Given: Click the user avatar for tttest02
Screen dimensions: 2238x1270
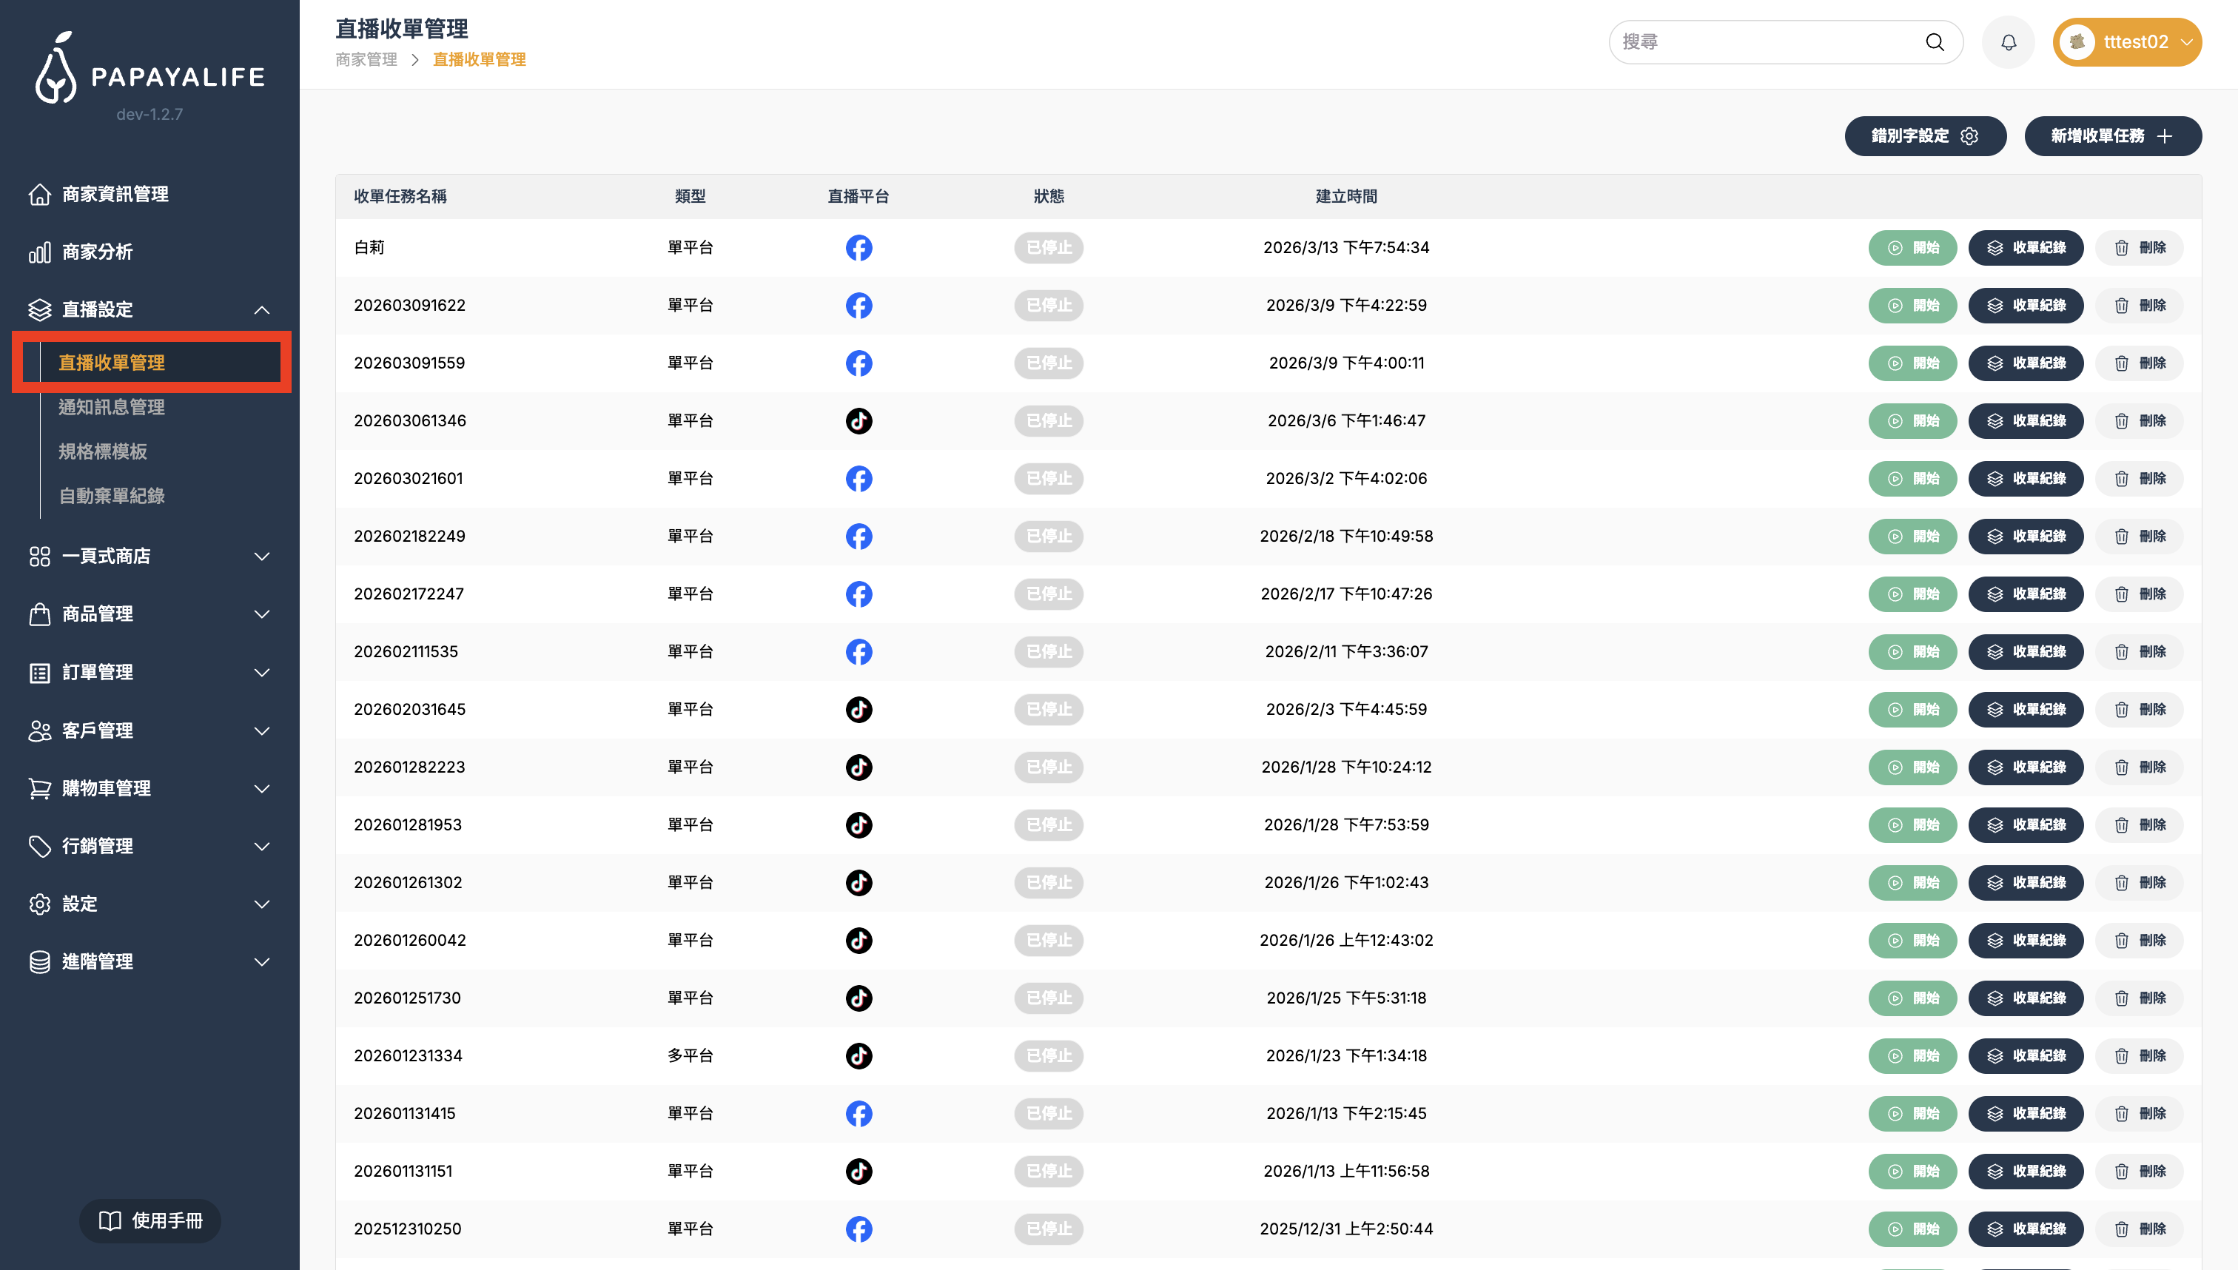Looking at the screenshot, I should pyautogui.click(x=2077, y=42).
